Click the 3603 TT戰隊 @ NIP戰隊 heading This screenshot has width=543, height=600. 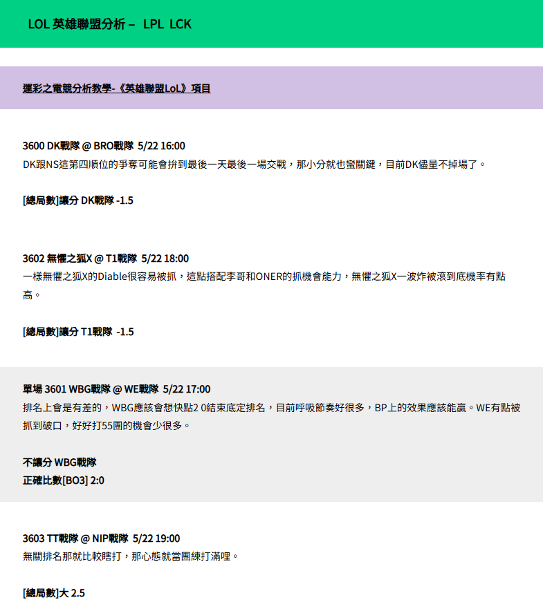102,538
